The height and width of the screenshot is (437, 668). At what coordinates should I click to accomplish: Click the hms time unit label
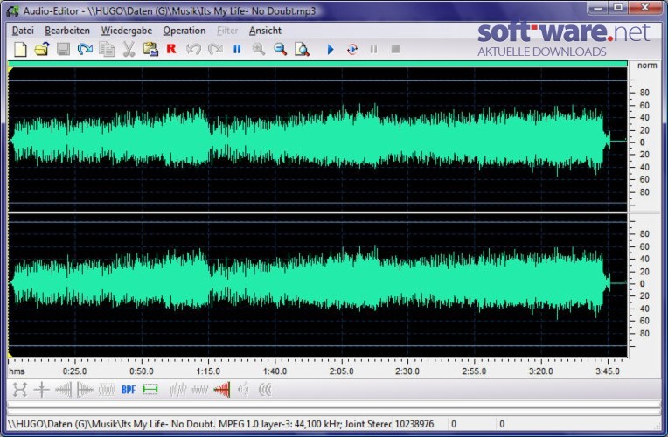17,371
